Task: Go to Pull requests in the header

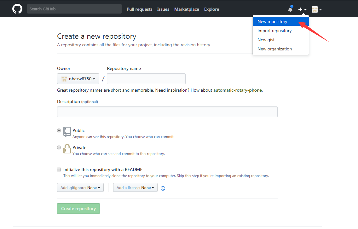Action: 140,9
